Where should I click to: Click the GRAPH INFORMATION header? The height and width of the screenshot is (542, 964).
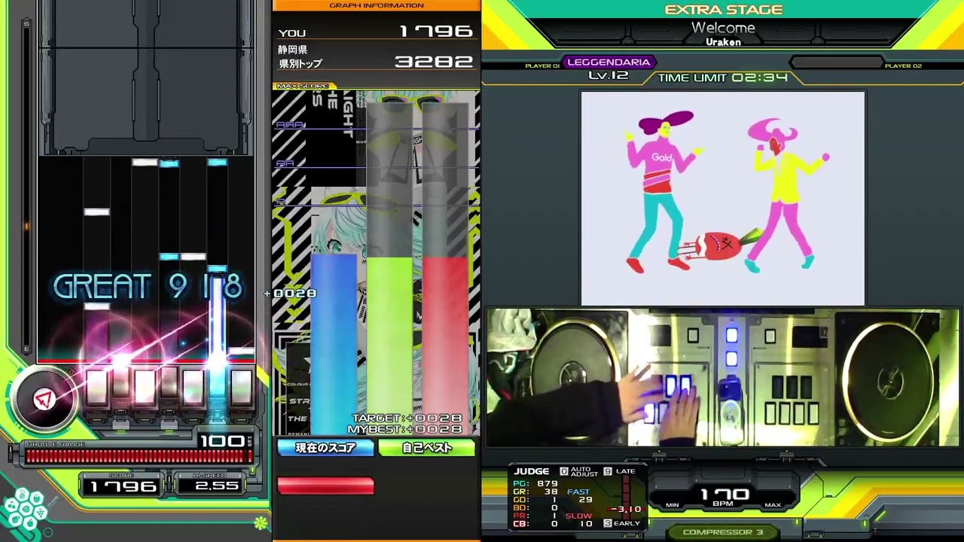(x=377, y=5)
